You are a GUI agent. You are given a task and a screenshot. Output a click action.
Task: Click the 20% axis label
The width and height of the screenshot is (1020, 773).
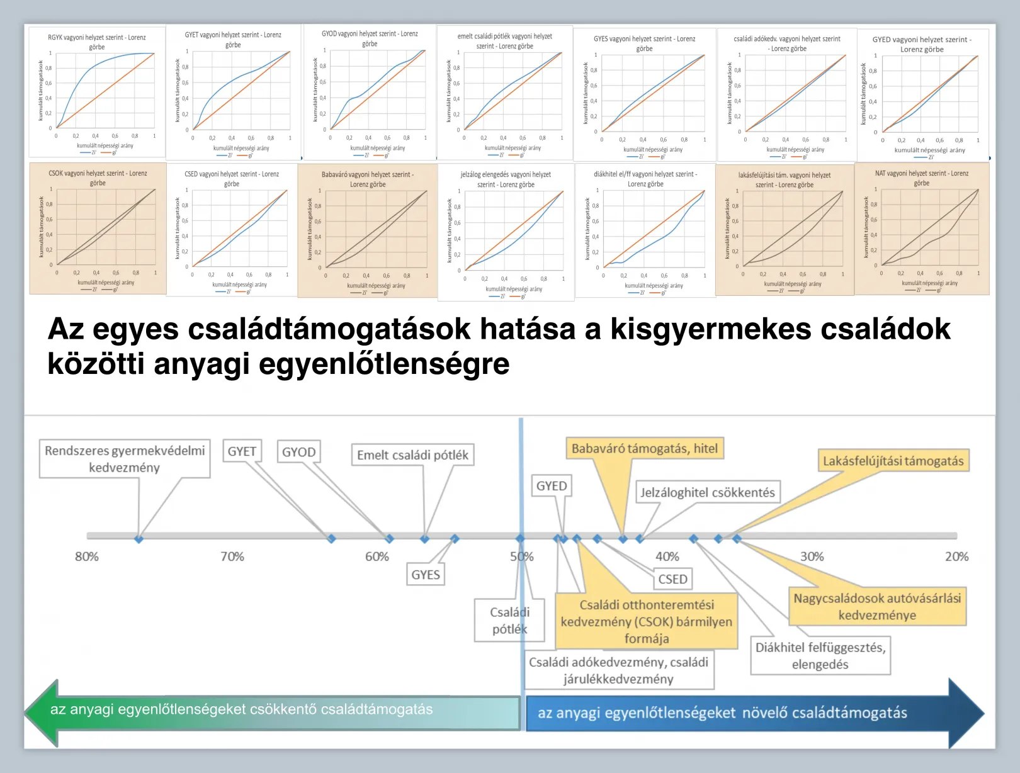956,556
